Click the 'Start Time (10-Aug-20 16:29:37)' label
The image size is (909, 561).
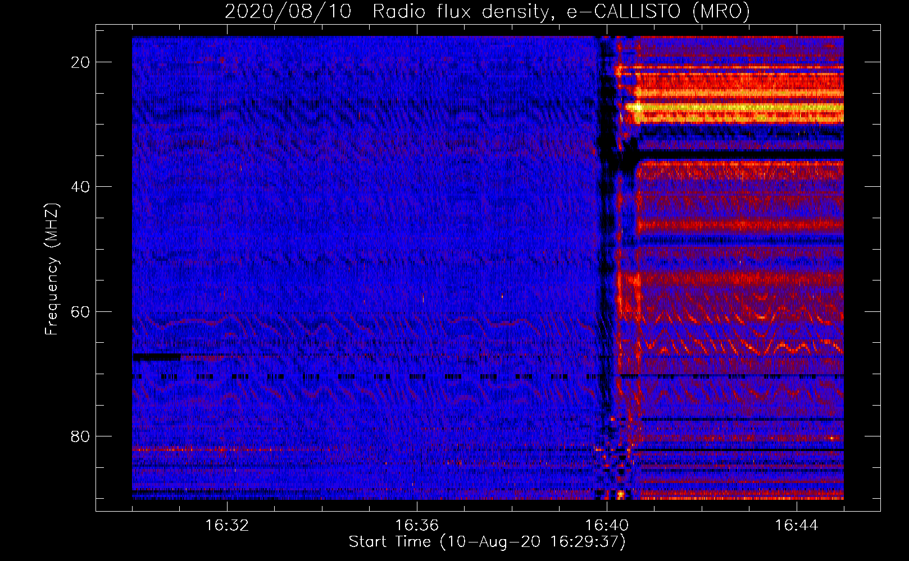[487, 542]
